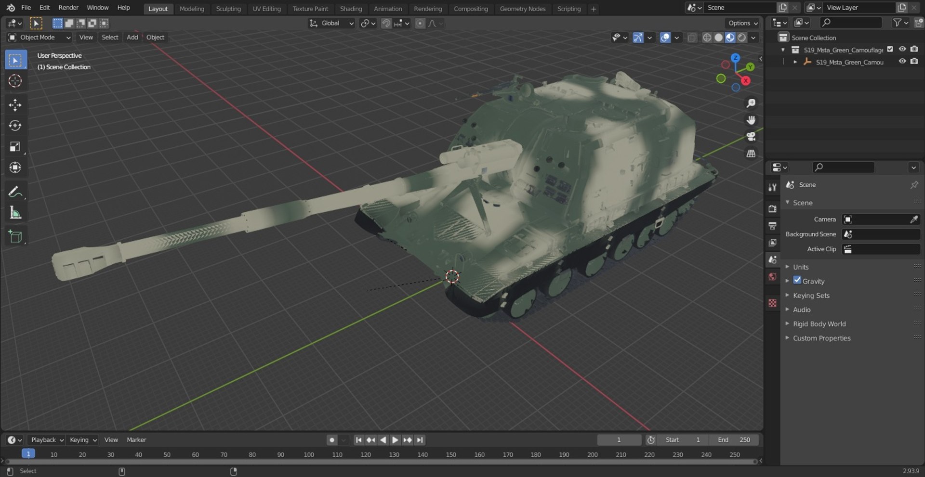
Task: Click the zoom magnifier viewport icon
Action: (751, 103)
